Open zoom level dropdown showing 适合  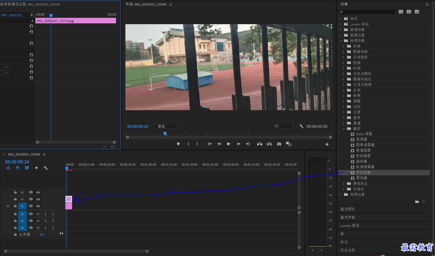167,126
